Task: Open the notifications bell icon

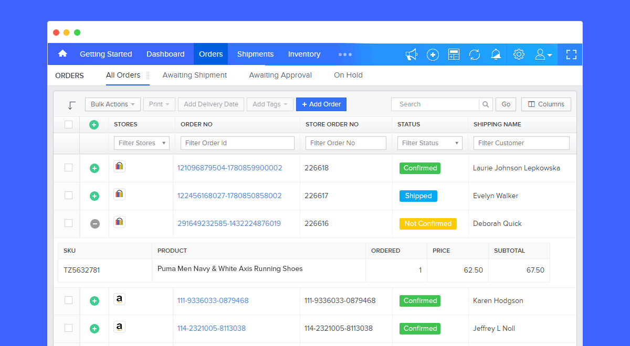Action: tap(496, 55)
